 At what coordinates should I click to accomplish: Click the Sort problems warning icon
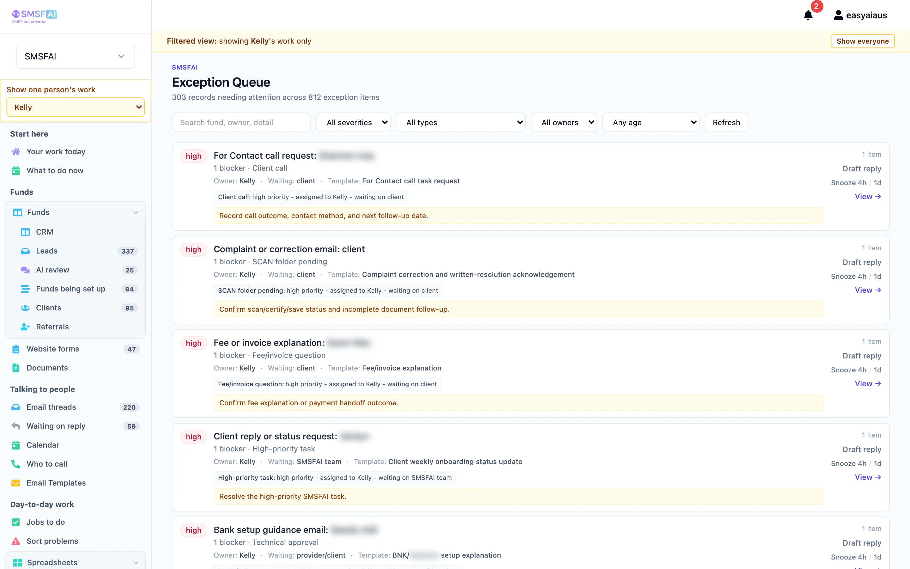pyautogui.click(x=16, y=541)
